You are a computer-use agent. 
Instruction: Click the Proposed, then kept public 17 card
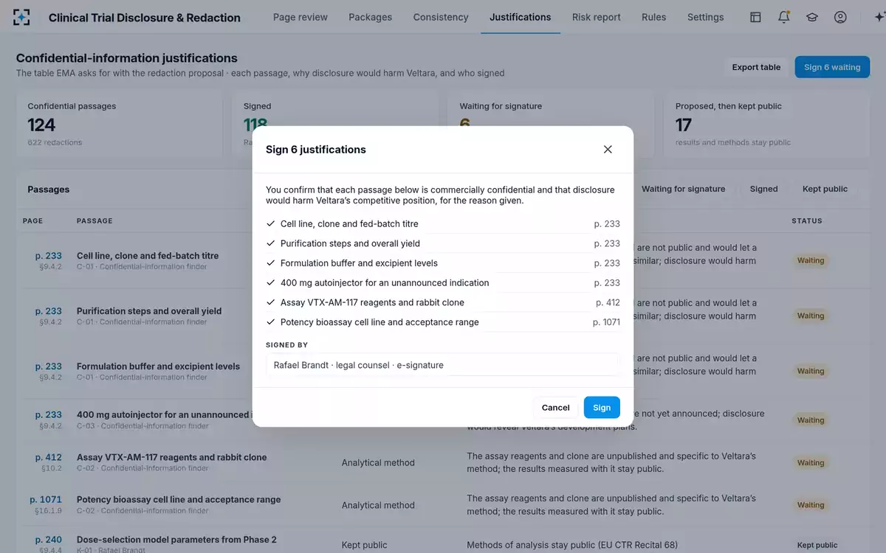tap(767, 125)
